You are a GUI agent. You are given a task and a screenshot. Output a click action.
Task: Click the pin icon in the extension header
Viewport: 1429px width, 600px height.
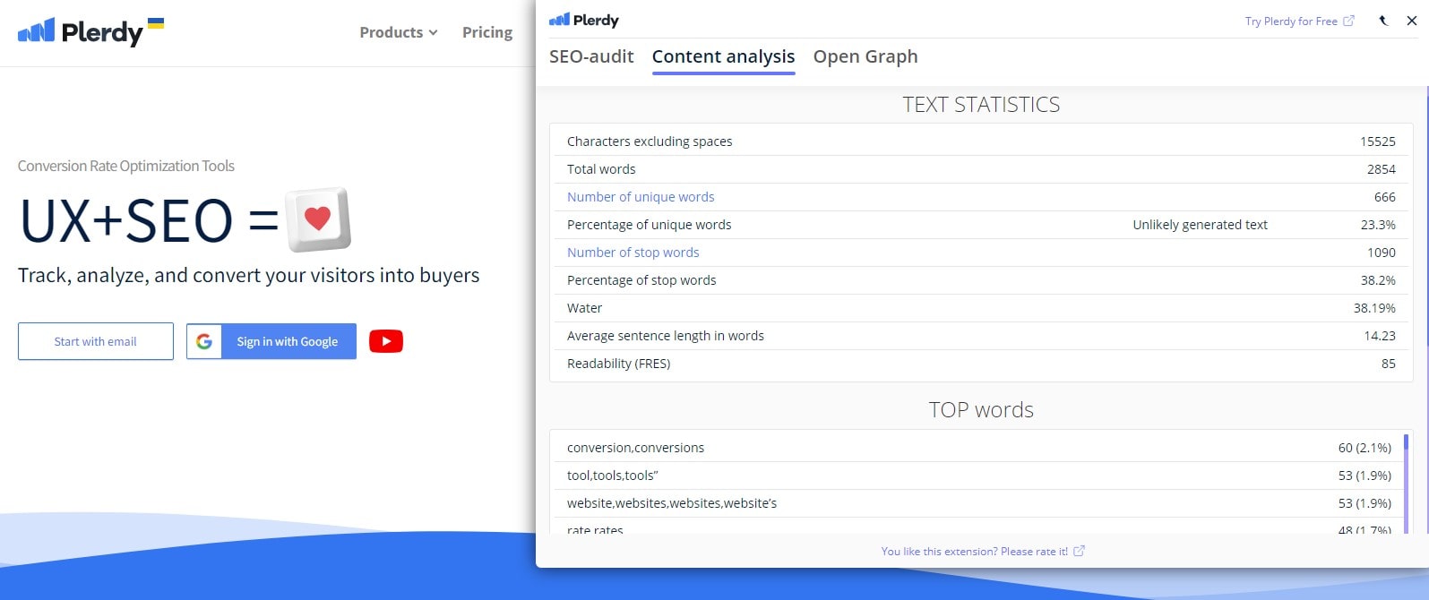pyautogui.click(x=1383, y=21)
